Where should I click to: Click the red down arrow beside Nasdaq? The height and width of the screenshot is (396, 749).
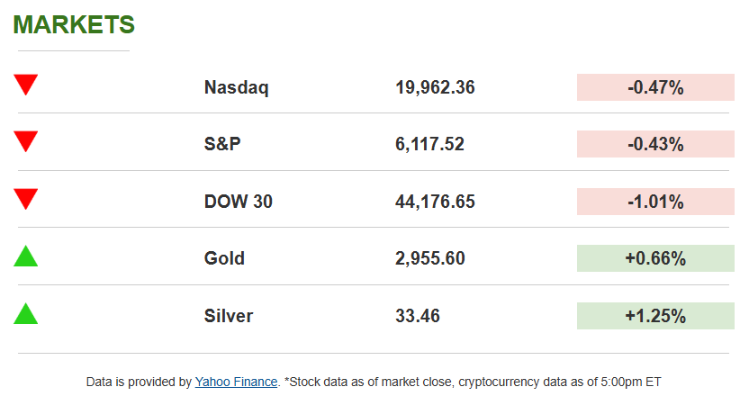(x=25, y=85)
